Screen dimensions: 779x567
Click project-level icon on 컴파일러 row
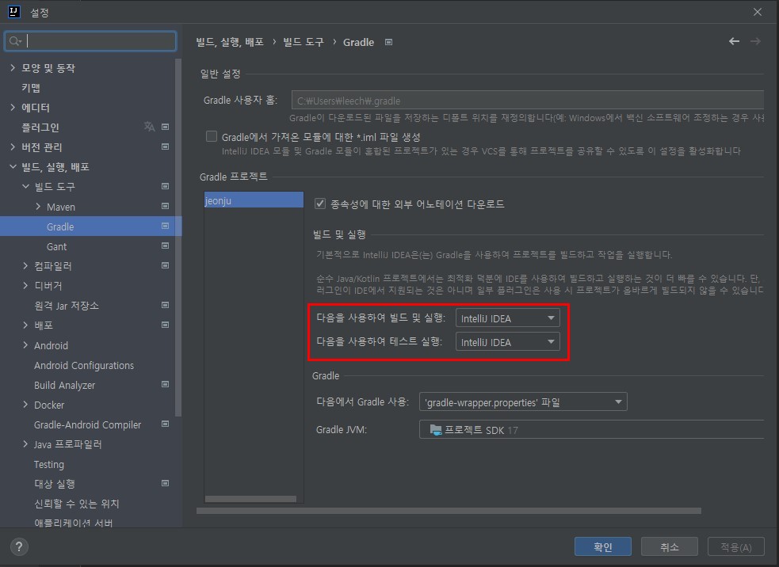[166, 265]
